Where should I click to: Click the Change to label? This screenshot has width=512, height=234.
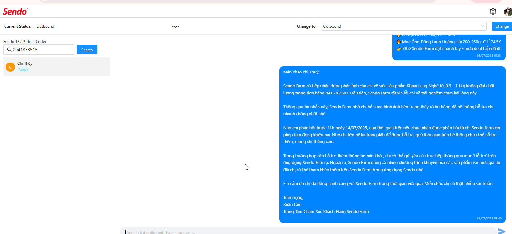306,26
